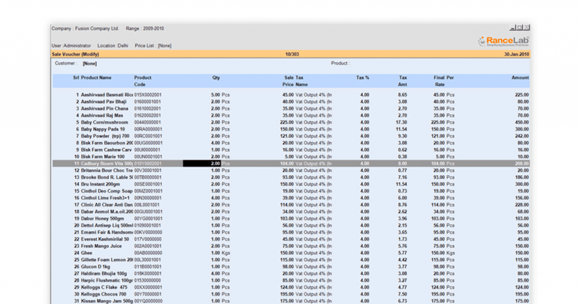Viewport: 580px width, 304px height.
Task: Click tax amount 17.30 in Baby Corn row
Action: pyautogui.click(x=402, y=122)
